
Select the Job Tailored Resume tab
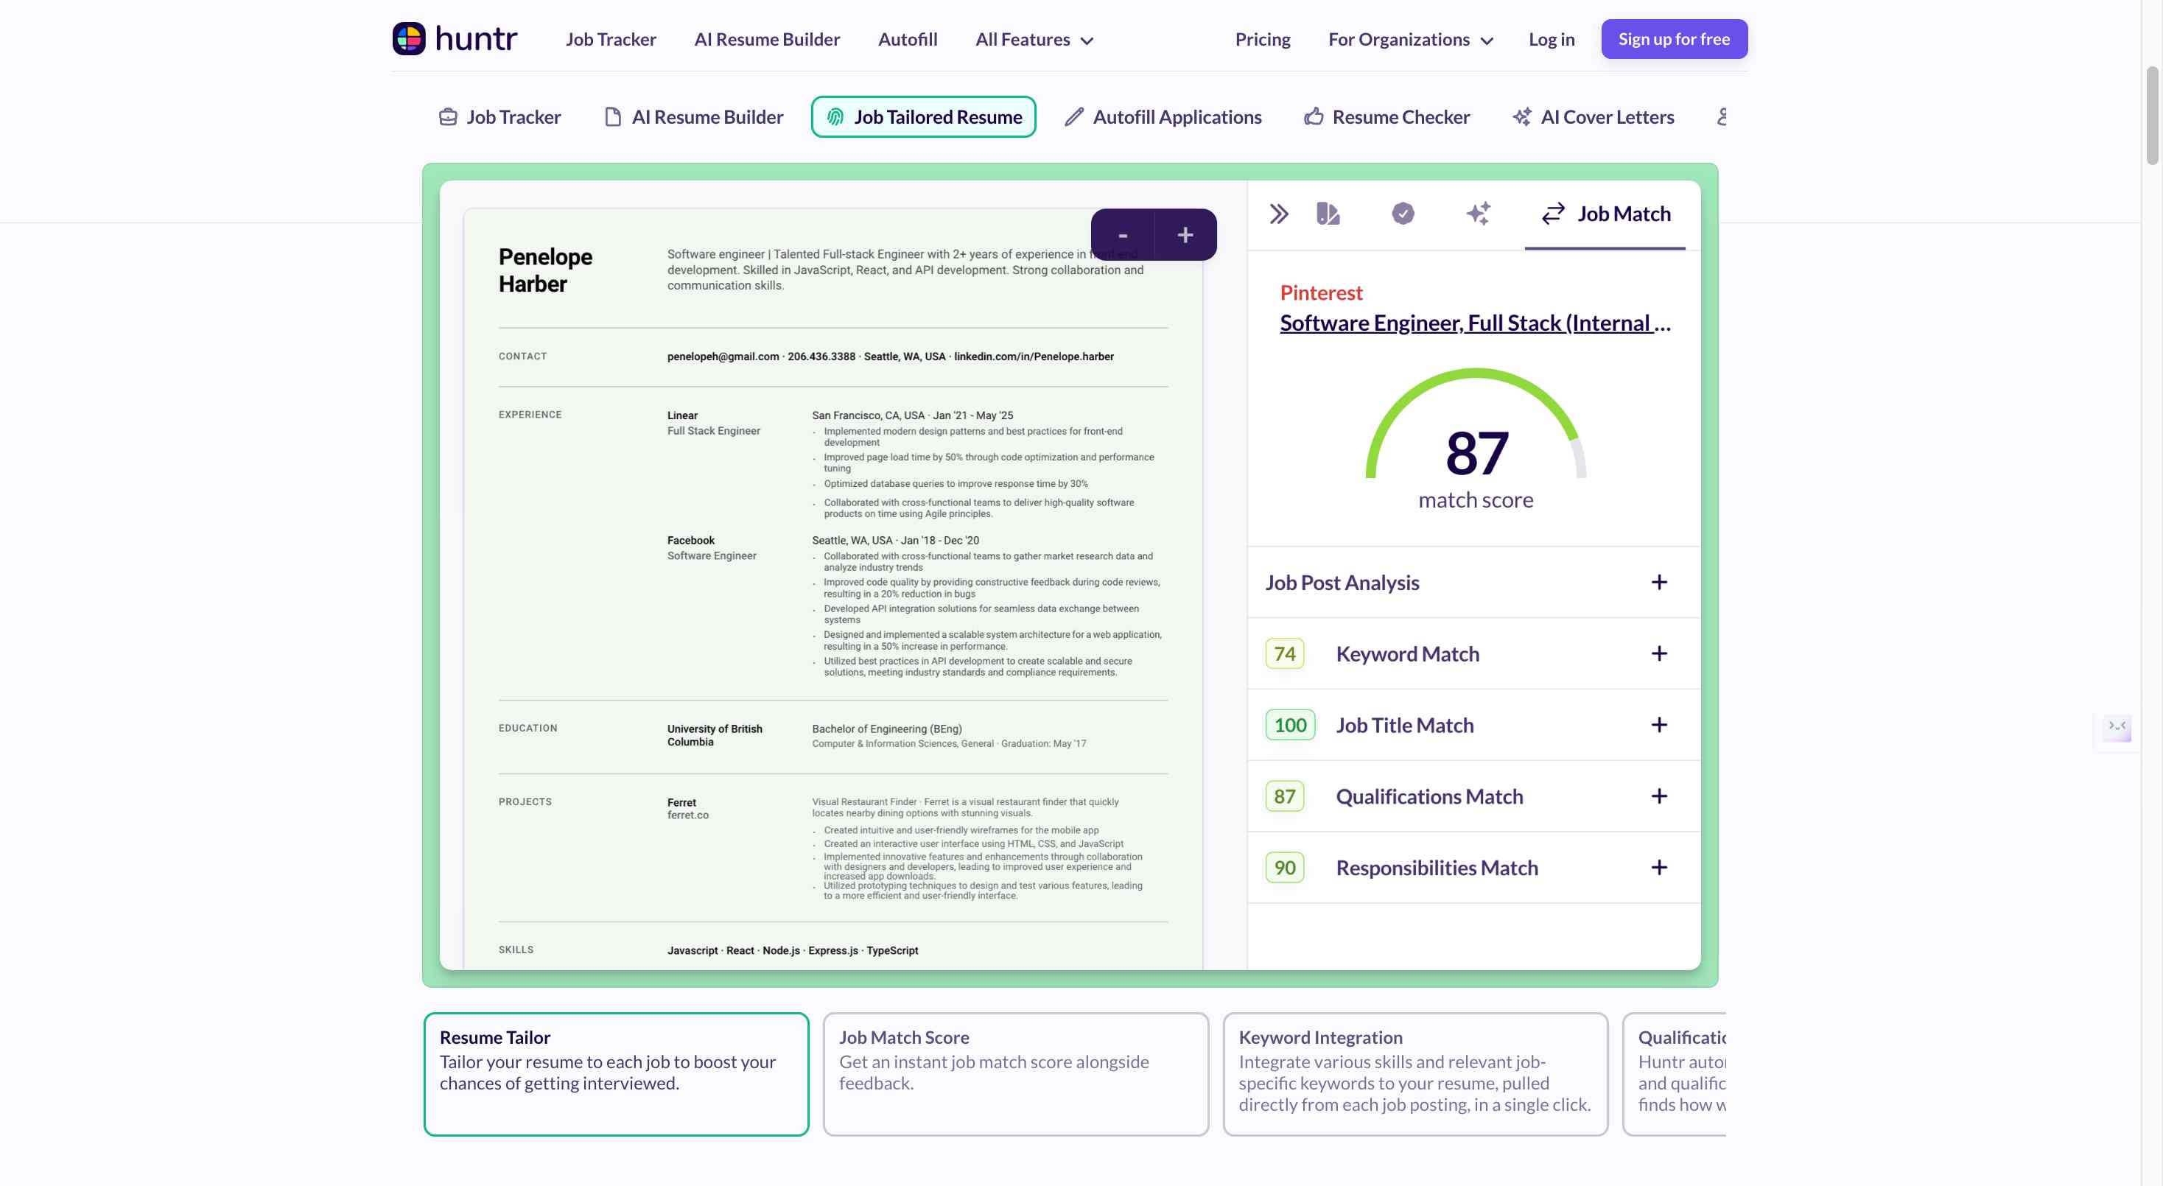click(923, 116)
